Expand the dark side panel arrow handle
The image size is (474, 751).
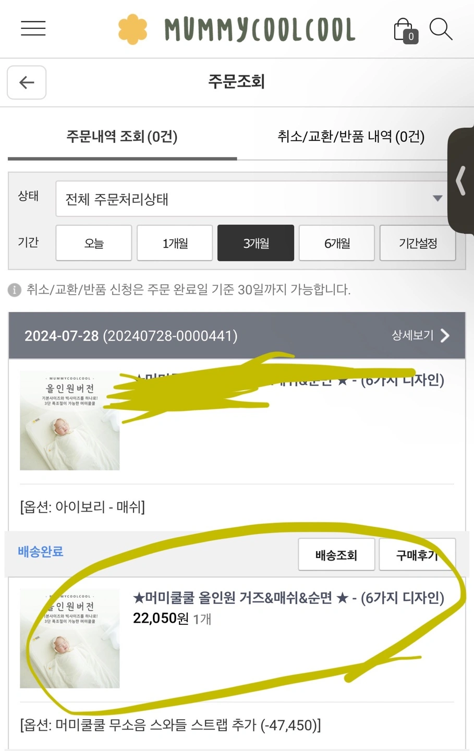(x=461, y=180)
